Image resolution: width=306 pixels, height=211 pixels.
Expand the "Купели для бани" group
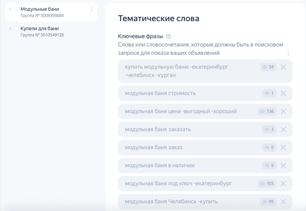pyautogui.click(x=10, y=28)
